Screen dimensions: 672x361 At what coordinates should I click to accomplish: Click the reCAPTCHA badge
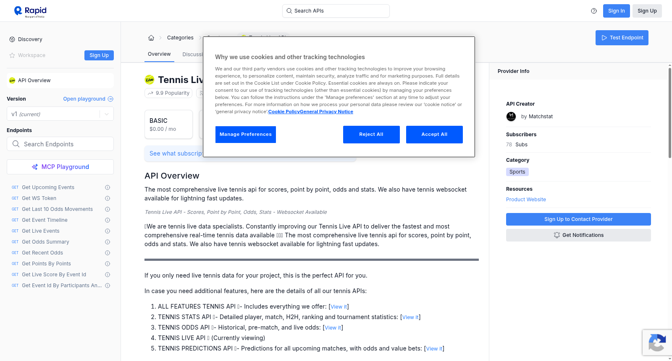click(657, 343)
